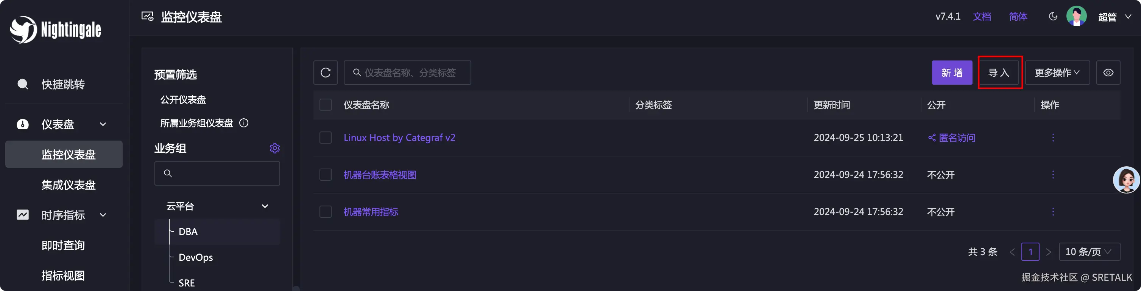
Task: Toggle dark mode with the moon icon
Action: coord(1053,16)
